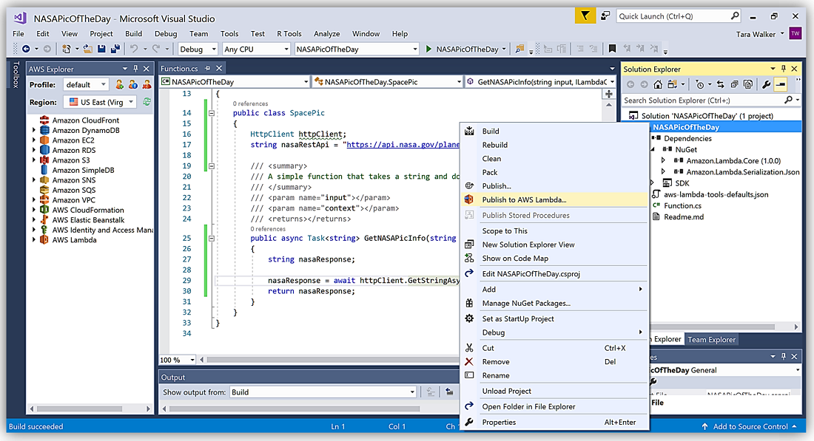Click the refresh icon beside Region
814x441 pixels.
(147, 102)
